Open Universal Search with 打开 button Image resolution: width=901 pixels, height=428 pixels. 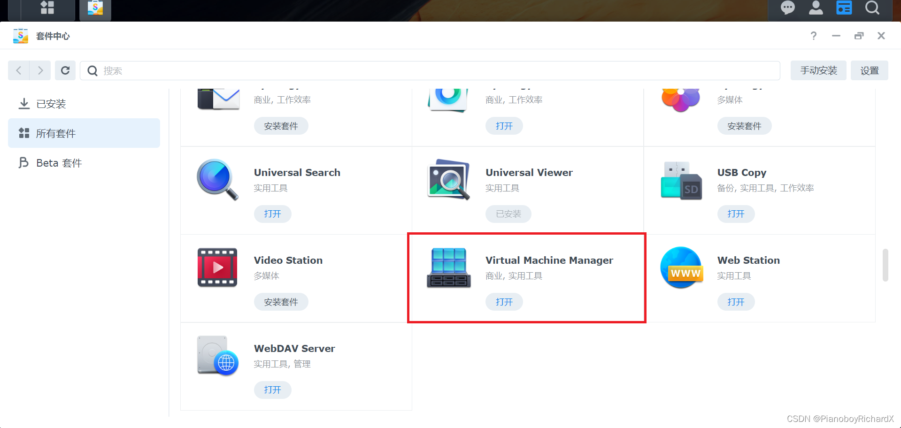pos(273,214)
